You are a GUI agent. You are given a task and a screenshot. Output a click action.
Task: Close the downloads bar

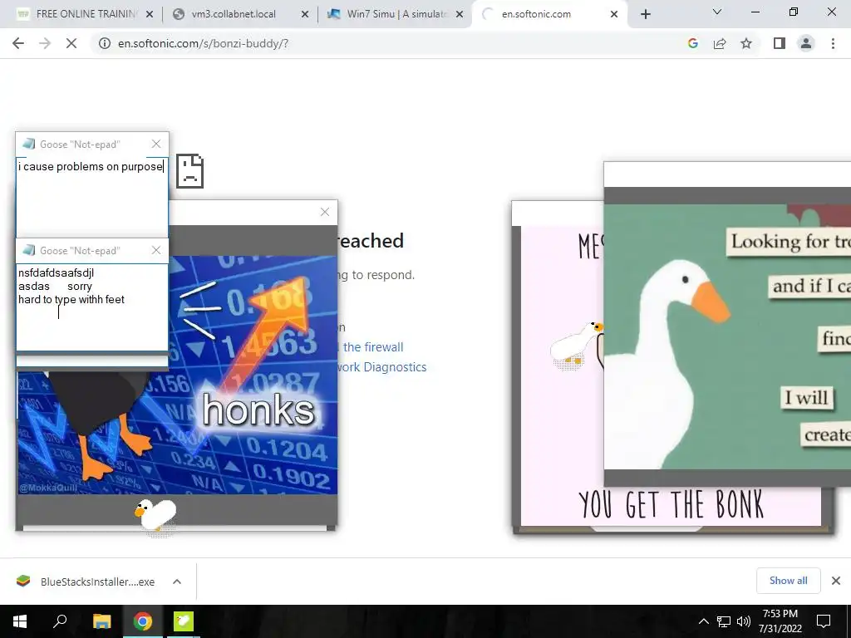point(836,581)
